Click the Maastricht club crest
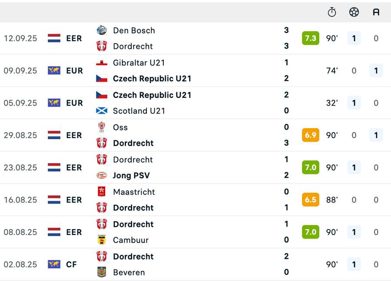Viewport: 391px width, 281px height. (x=102, y=191)
